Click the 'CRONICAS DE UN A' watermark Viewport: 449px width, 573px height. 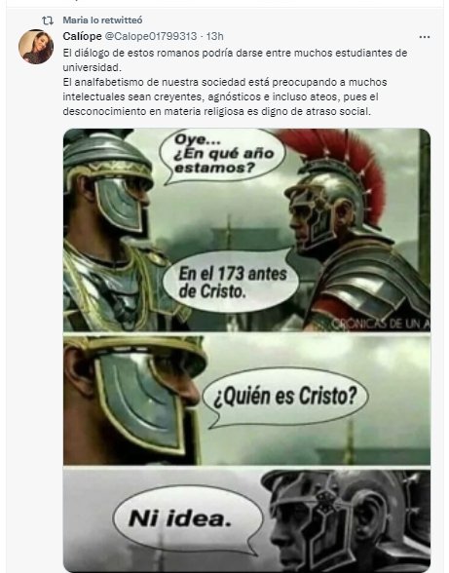pyautogui.click(x=381, y=324)
